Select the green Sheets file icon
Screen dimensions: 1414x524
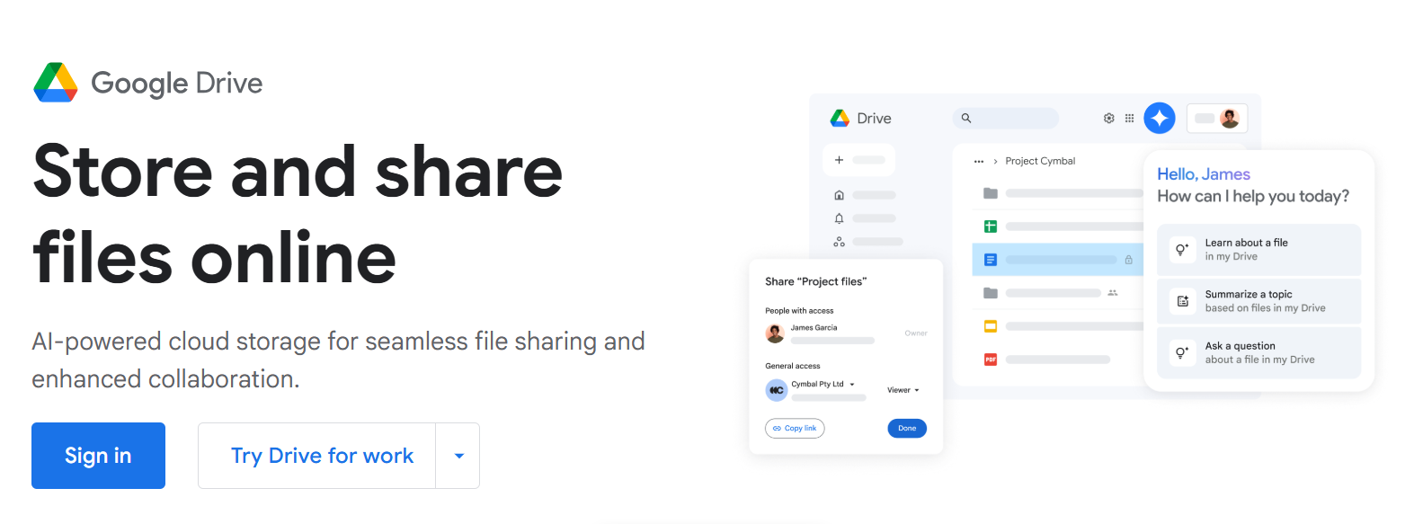[990, 226]
